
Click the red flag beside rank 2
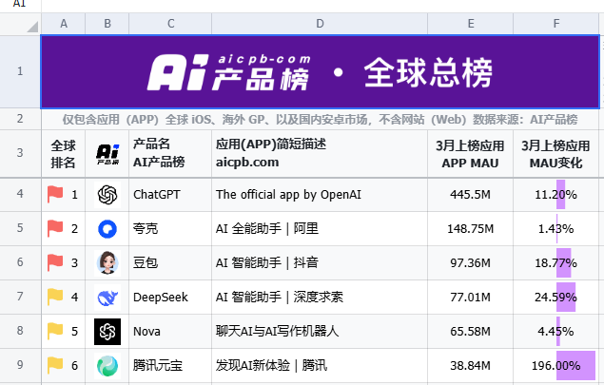(x=55, y=228)
